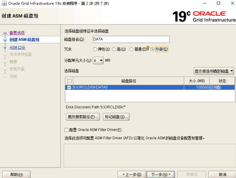Click the Java installer icon in title bar

coord(4,3)
